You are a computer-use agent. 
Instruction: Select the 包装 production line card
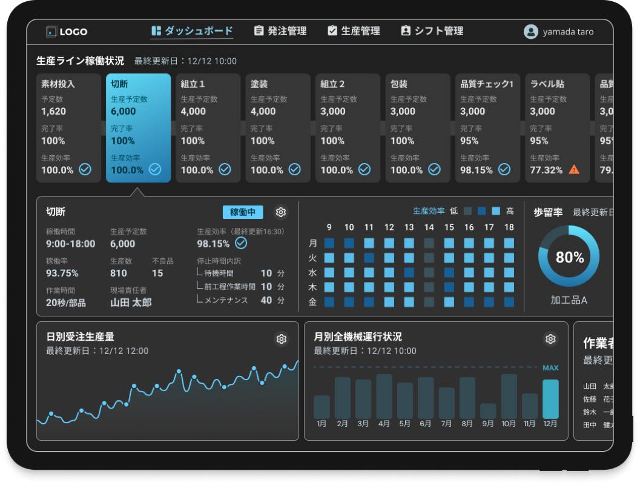[x=417, y=128]
